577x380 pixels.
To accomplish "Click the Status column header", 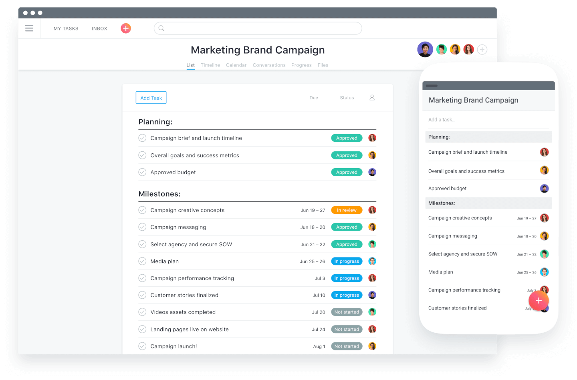I will (347, 98).
